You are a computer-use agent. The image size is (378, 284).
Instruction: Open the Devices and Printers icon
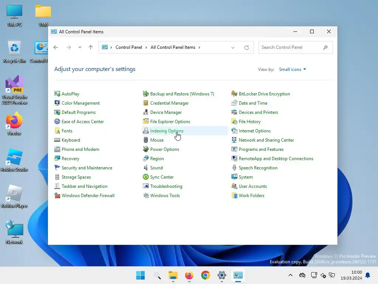[x=234, y=112]
